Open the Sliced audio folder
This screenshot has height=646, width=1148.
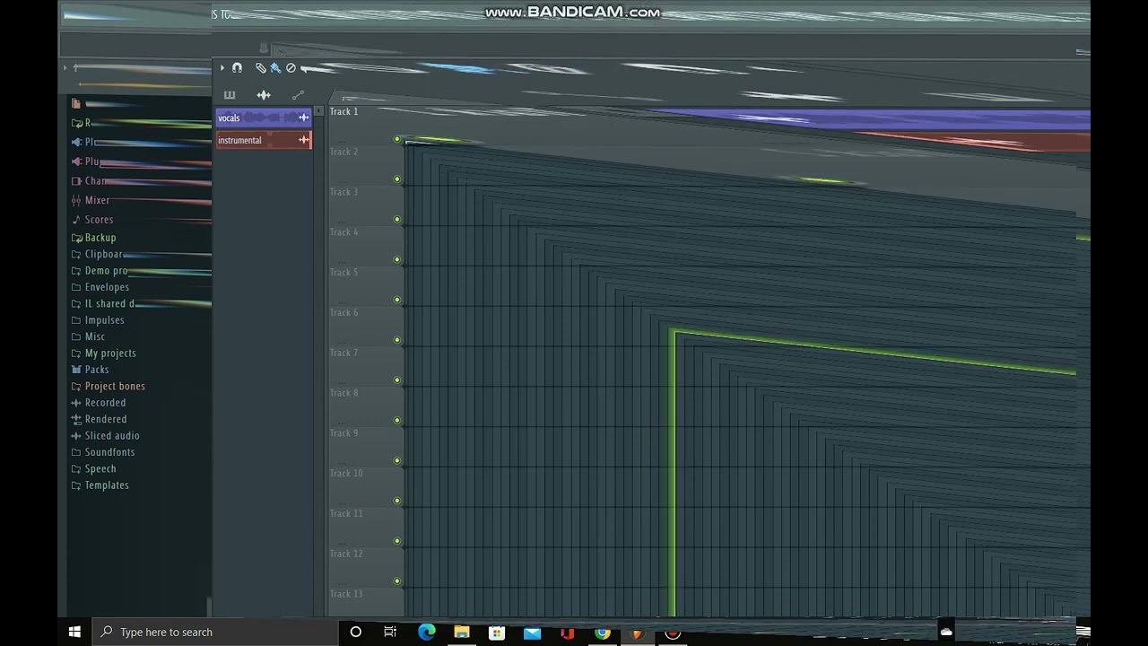point(106,436)
